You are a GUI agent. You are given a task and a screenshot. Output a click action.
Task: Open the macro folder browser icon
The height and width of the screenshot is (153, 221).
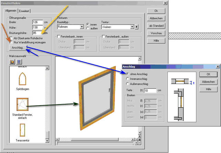(12, 62)
